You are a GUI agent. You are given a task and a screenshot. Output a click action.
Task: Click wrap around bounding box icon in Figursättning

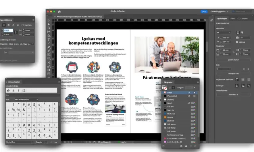4,25
